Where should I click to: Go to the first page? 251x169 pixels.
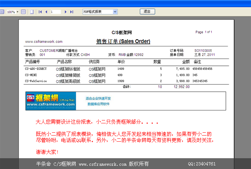point(40,12)
